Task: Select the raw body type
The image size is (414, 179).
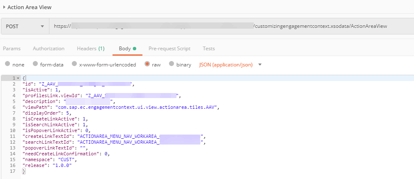Action: (147, 64)
